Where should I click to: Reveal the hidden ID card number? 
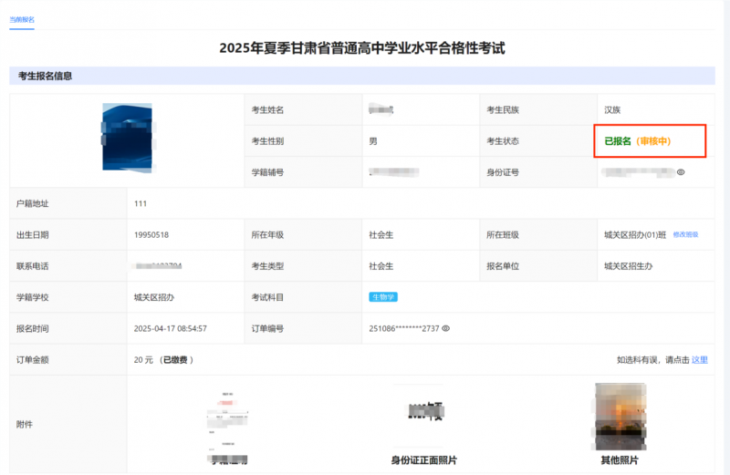[x=681, y=172]
